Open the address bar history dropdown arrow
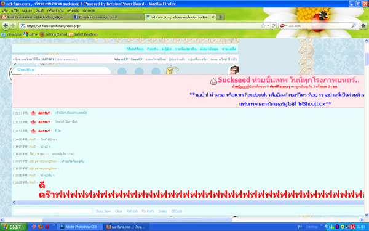Screen dimensions: 369x231 (x=268, y=26)
